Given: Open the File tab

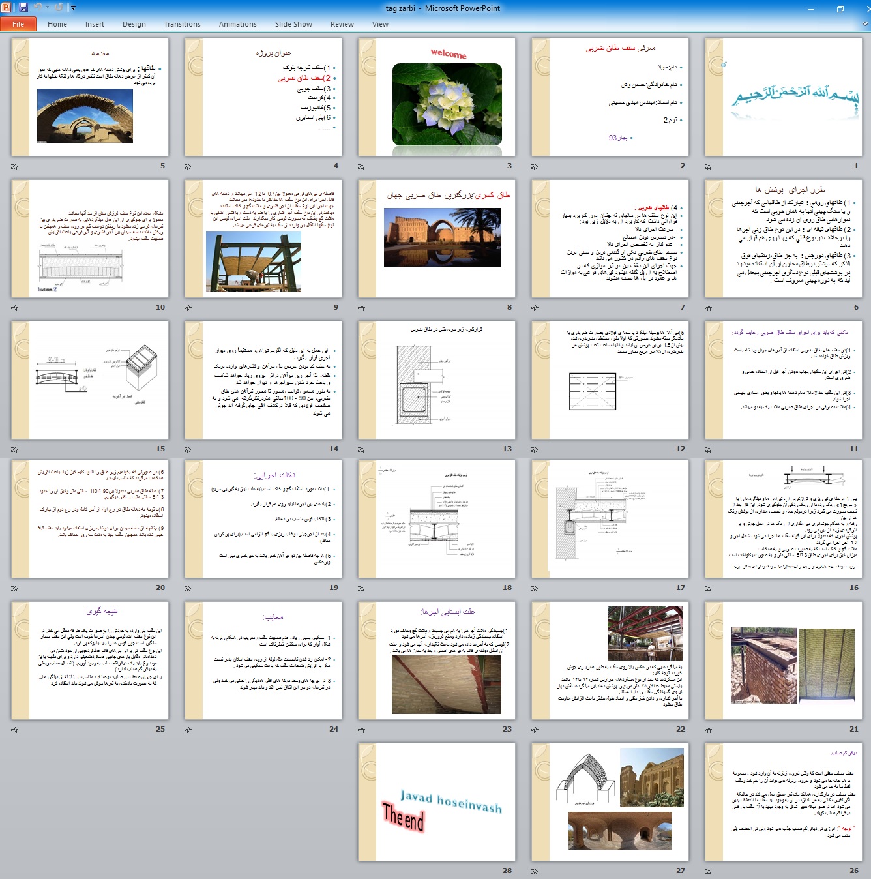Looking at the screenshot, I should coord(18,24).
